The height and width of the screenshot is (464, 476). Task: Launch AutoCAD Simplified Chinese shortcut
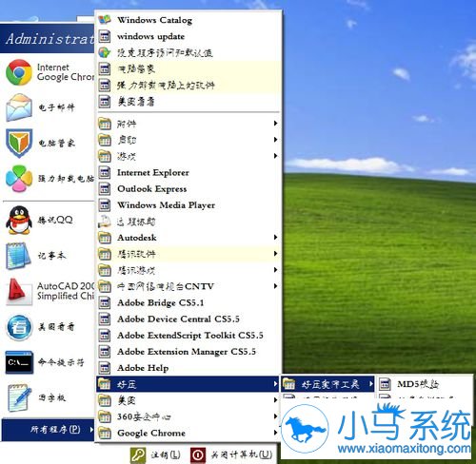50,291
